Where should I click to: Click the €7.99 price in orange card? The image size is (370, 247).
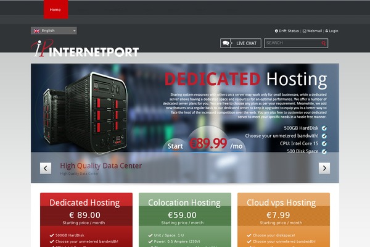(x=278, y=215)
